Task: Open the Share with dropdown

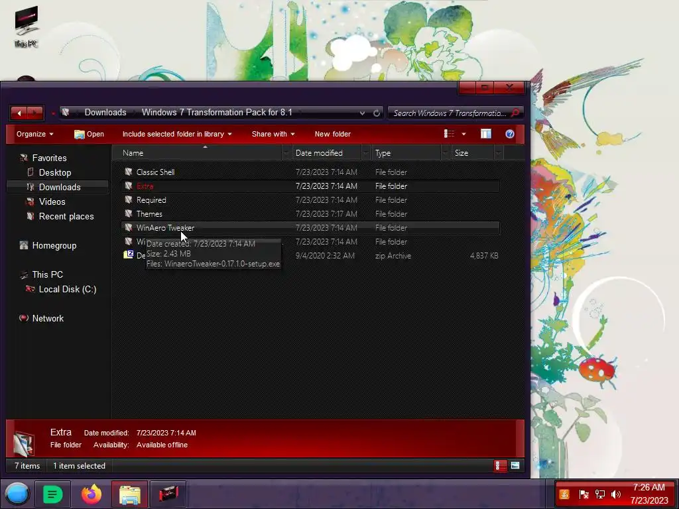Action: tap(273, 134)
